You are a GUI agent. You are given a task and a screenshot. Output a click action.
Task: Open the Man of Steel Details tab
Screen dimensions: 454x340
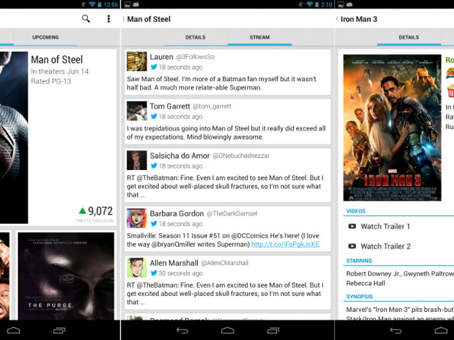pos(195,37)
